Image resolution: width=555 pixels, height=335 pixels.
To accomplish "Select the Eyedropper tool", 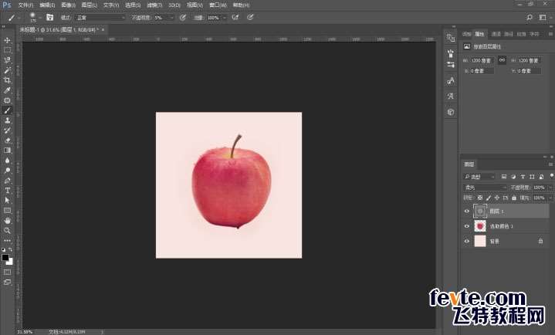I will 7,90.
